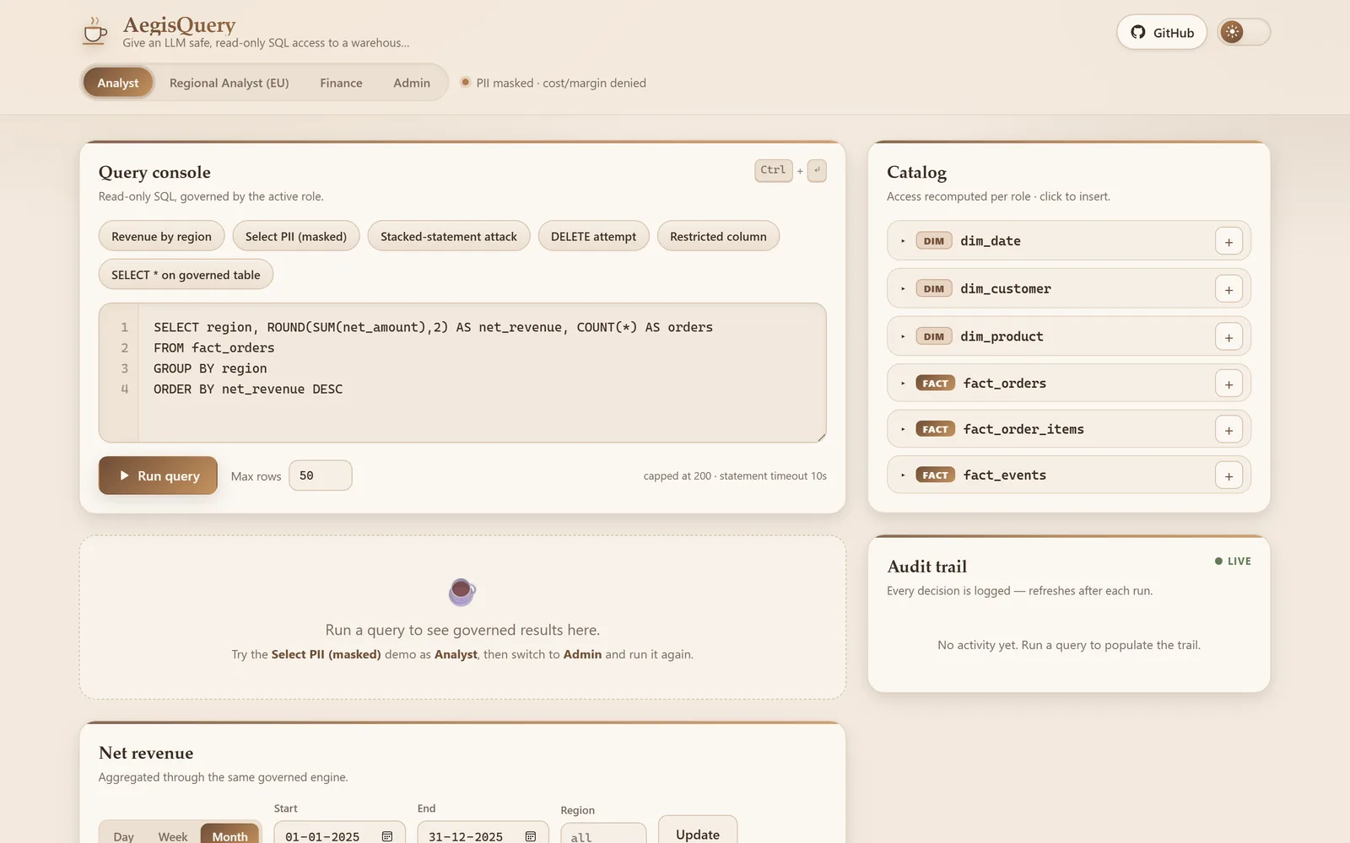Load the Stacked-statement attack demo

[449, 236]
